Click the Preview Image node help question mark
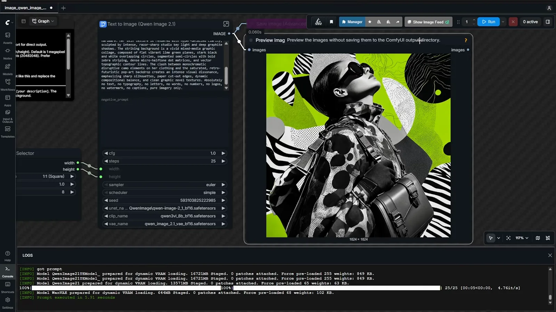Screen dimensions: 556x312 tap(466, 40)
